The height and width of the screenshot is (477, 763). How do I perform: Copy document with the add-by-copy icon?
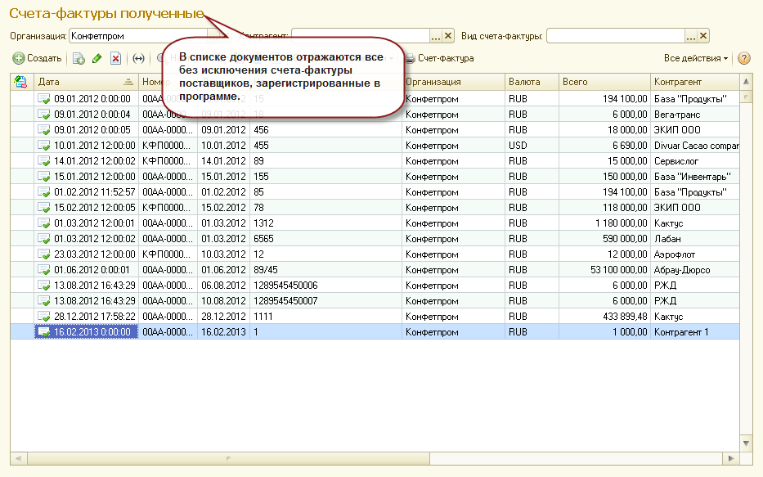[x=79, y=58]
